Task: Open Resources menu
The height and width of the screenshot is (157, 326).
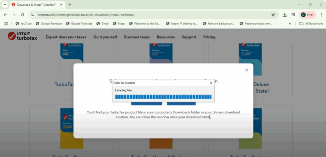Action: [x=166, y=37]
